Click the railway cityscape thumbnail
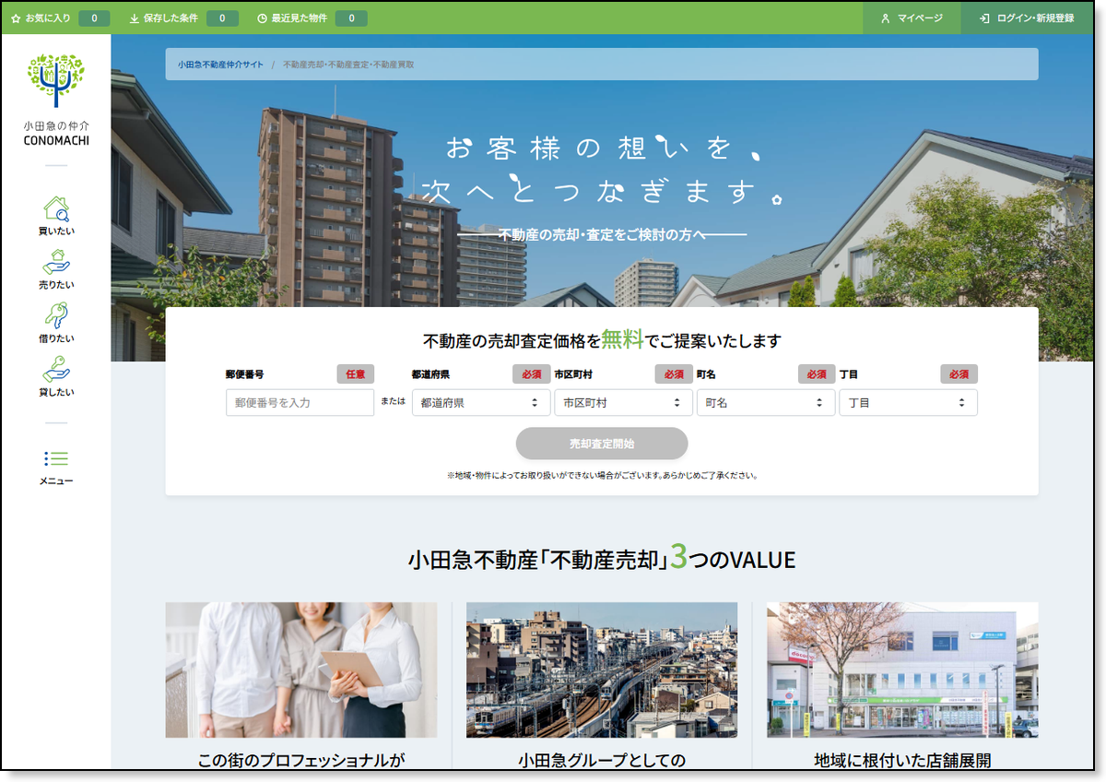The height and width of the screenshot is (782, 1106). pyautogui.click(x=602, y=670)
